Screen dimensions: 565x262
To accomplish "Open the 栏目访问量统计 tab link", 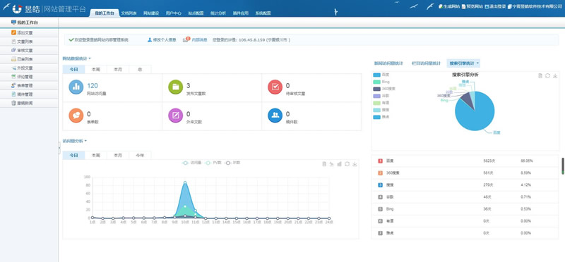I will point(427,63).
